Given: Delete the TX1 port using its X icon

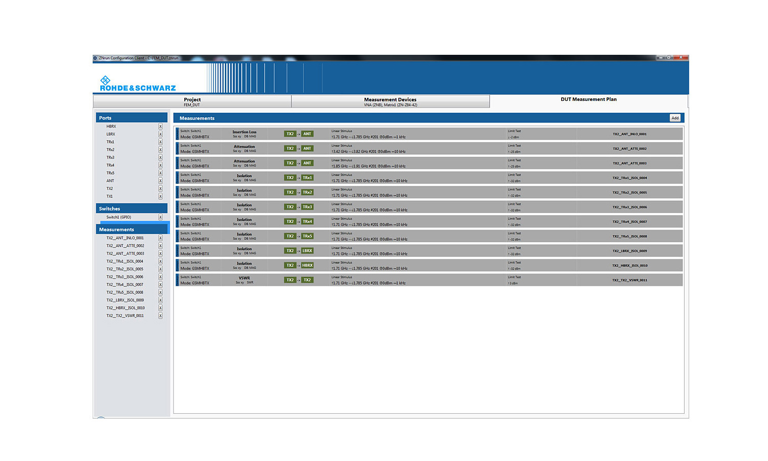Looking at the screenshot, I should [x=160, y=196].
